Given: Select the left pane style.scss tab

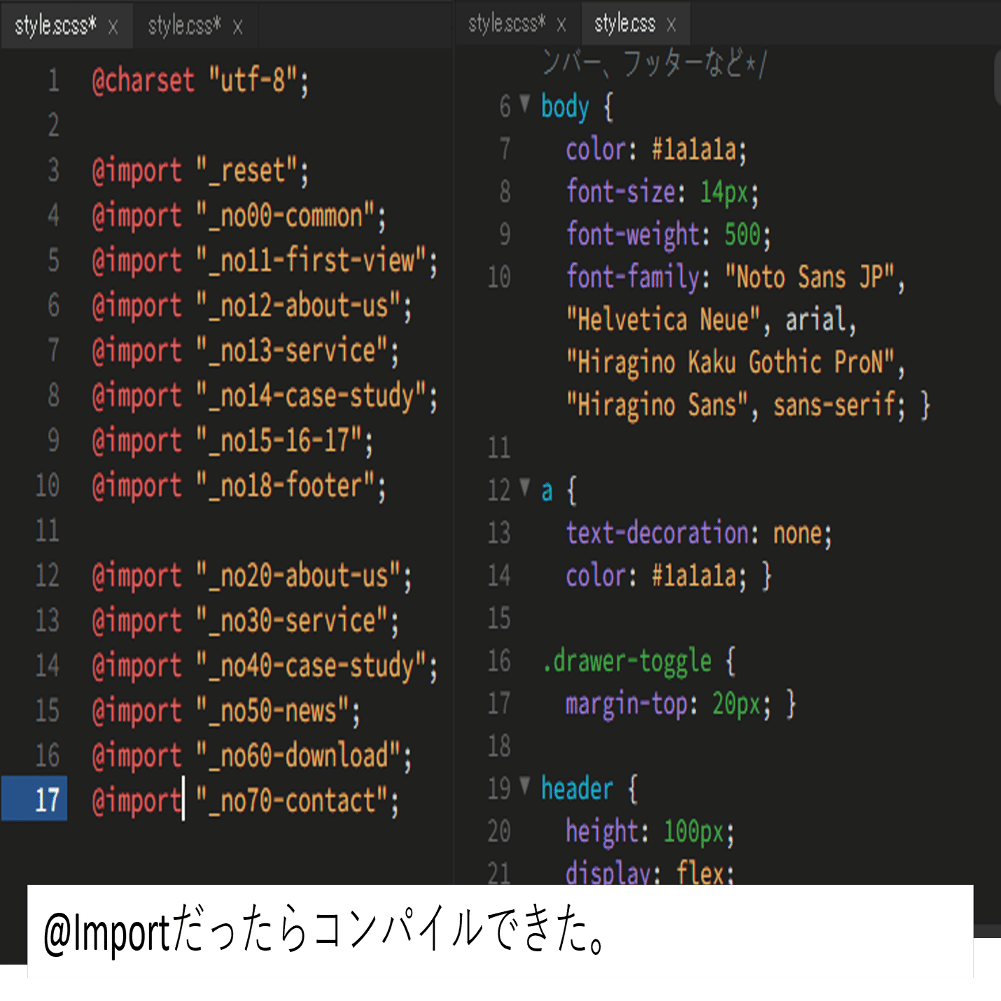Looking at the screenshot, I should click(x=55, y=26).
